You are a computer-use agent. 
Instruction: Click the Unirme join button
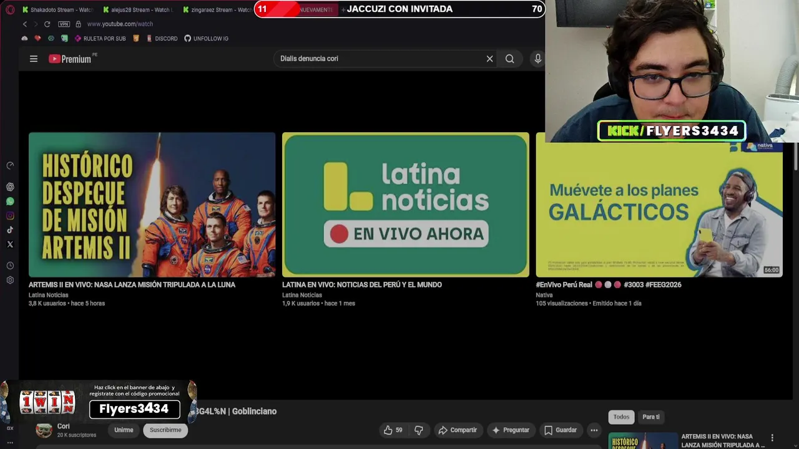click(124, 430)
